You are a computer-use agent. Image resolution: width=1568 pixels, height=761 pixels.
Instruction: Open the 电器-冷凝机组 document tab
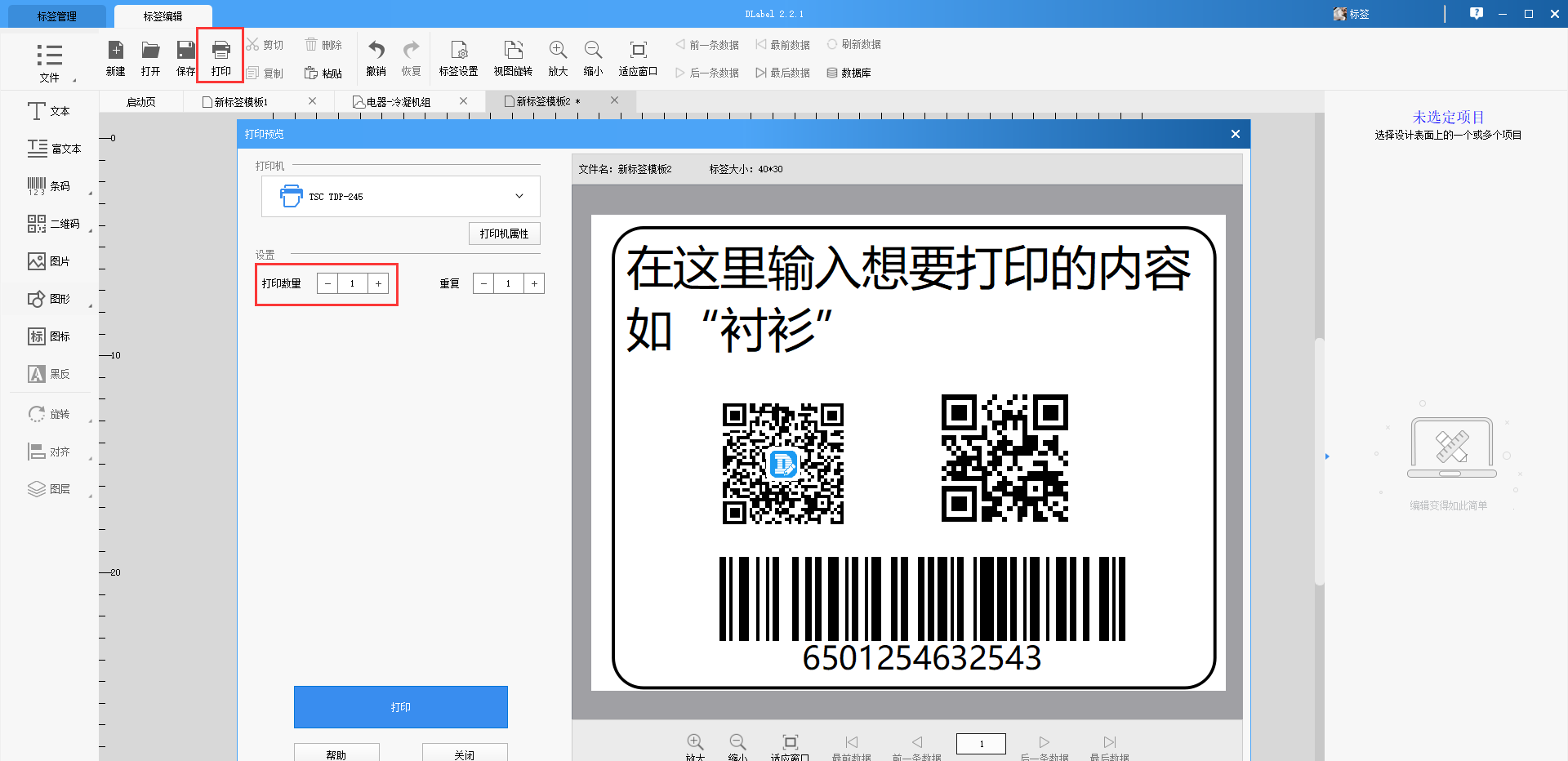point(399,102)
